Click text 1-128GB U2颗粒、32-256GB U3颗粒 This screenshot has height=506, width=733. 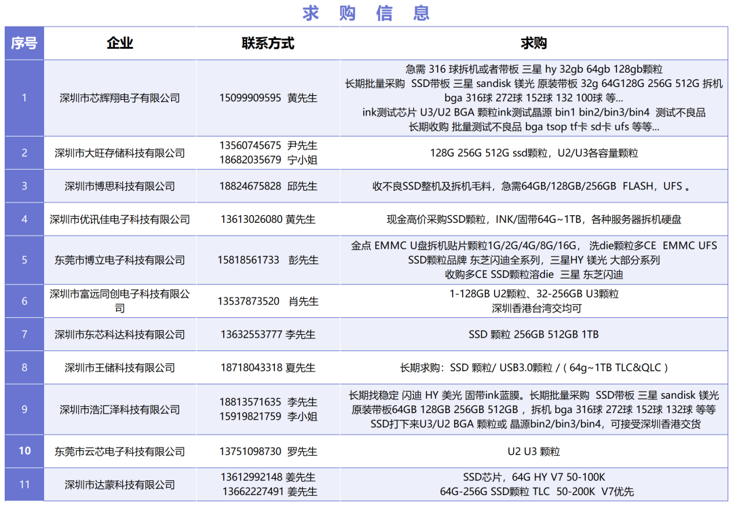534,294
